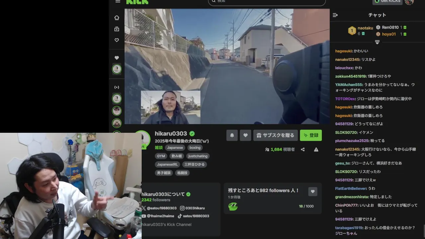Open the third recommended live channel avatar

(x=117, y=123)
